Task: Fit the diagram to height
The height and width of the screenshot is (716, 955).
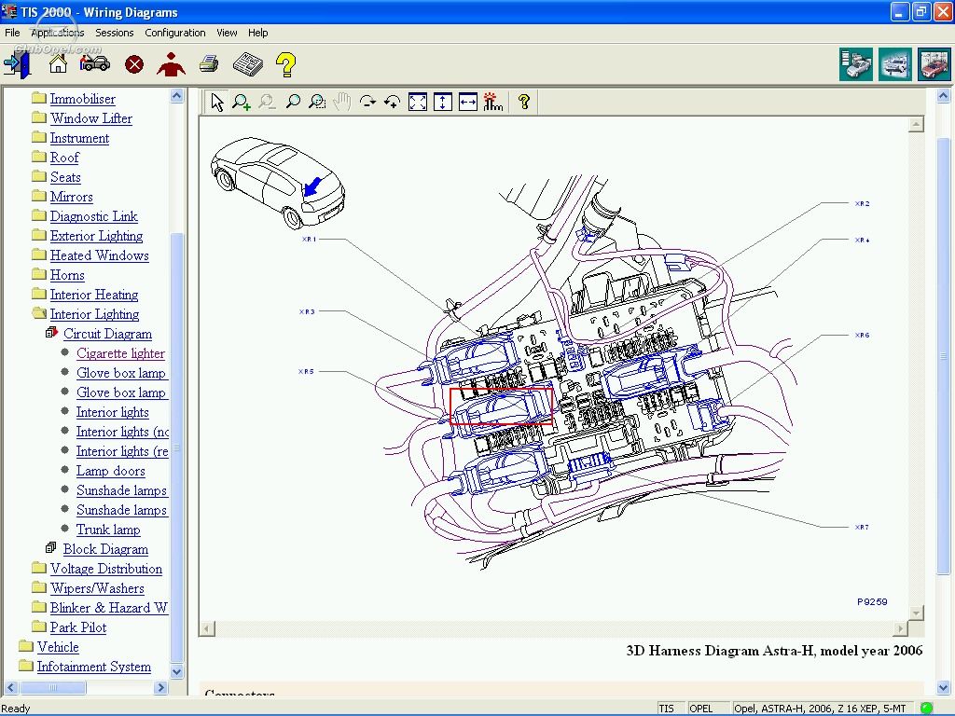Action: click(443, 102)
